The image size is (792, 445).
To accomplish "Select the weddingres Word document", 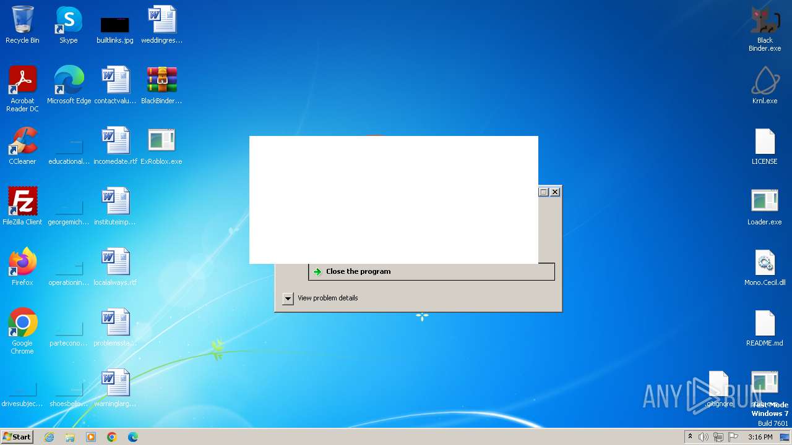I will [x=161, y=25].
